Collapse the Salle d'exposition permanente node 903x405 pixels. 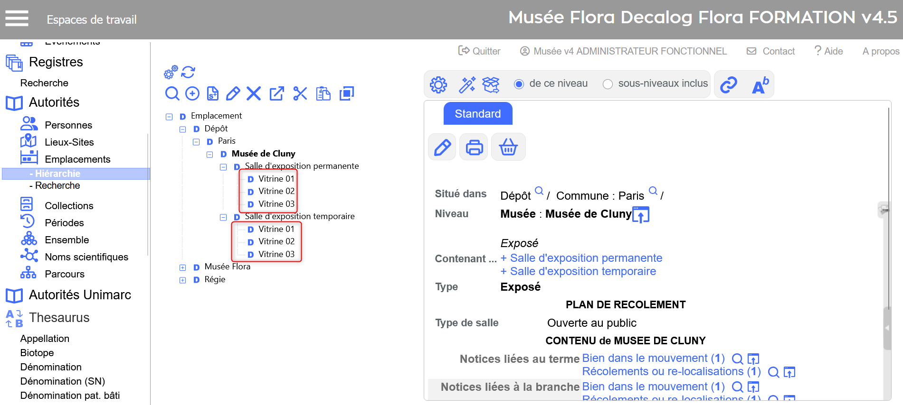click(223, 167)
